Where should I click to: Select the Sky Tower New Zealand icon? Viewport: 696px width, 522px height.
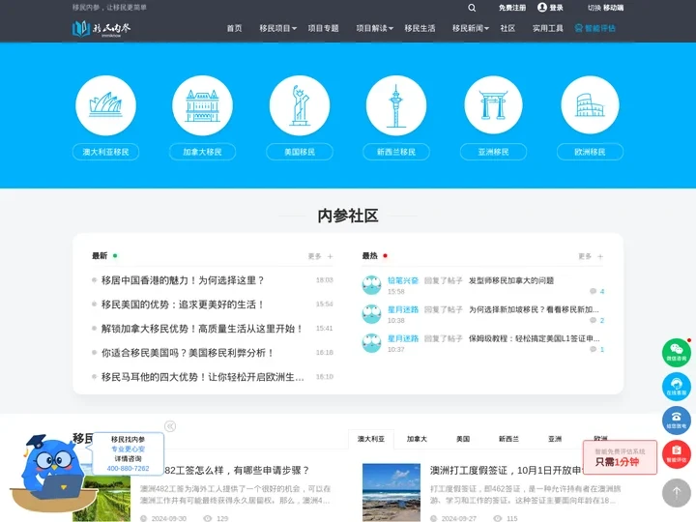pos(396,105)
